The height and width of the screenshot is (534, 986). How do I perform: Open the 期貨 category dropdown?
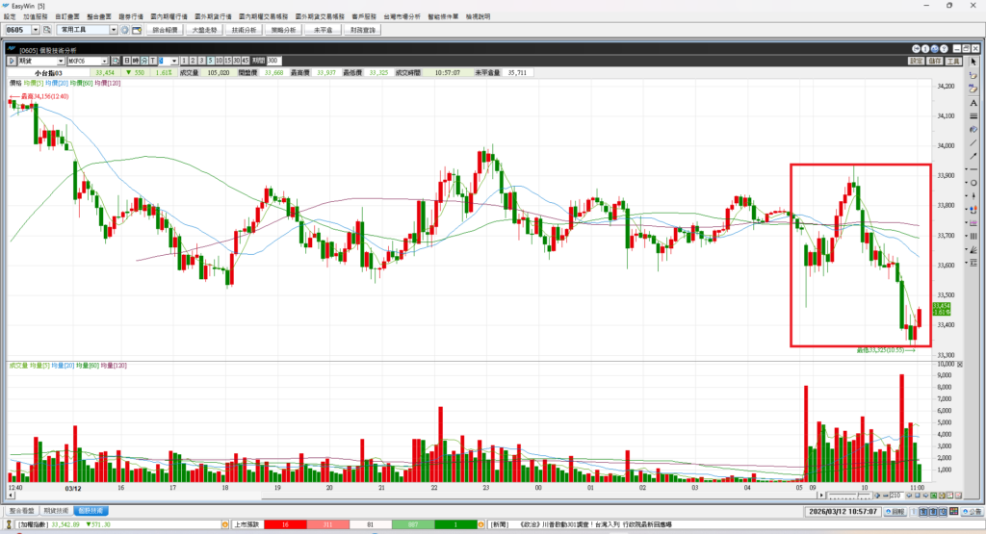[x=60, y=61]
